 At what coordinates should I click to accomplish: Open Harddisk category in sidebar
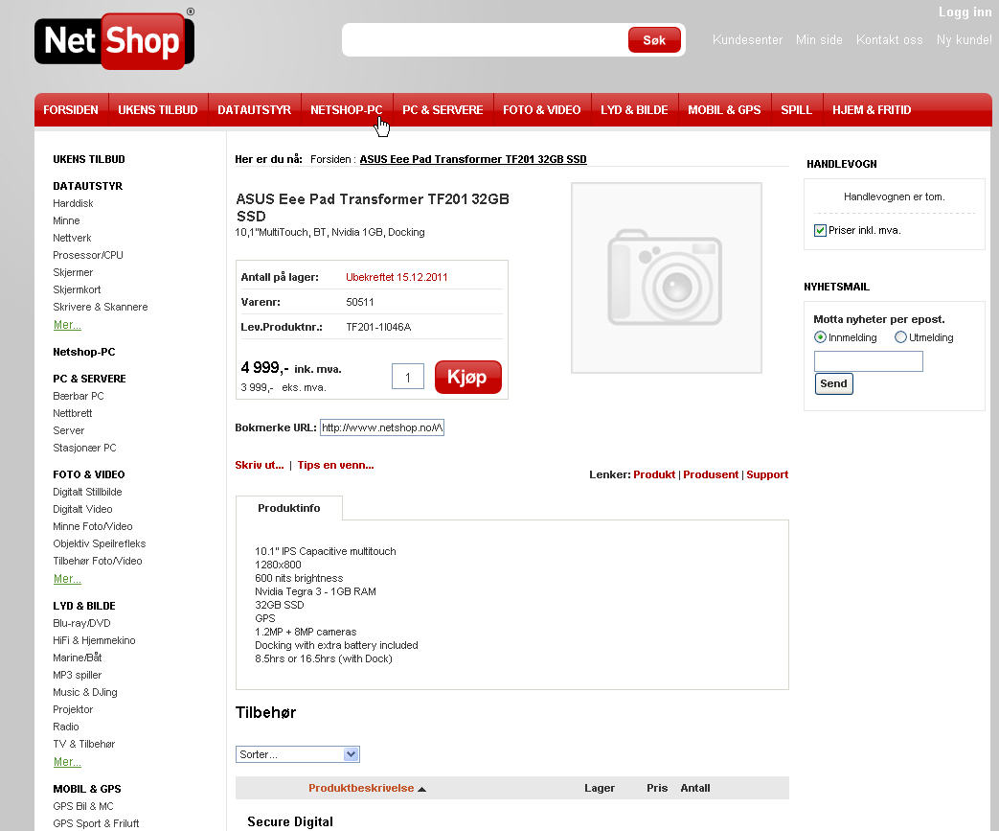[73, 203]
